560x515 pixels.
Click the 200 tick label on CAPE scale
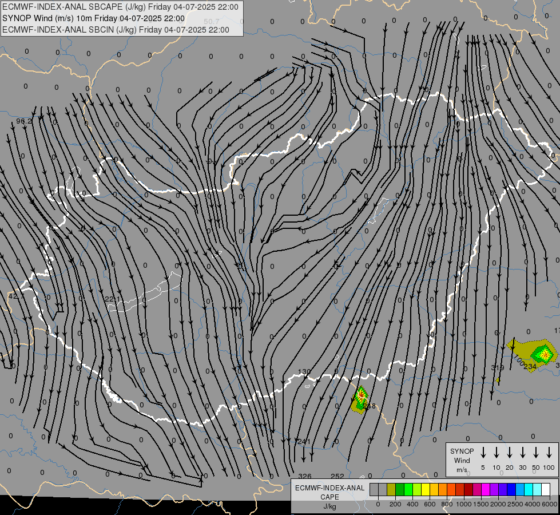tap(395, 504)
